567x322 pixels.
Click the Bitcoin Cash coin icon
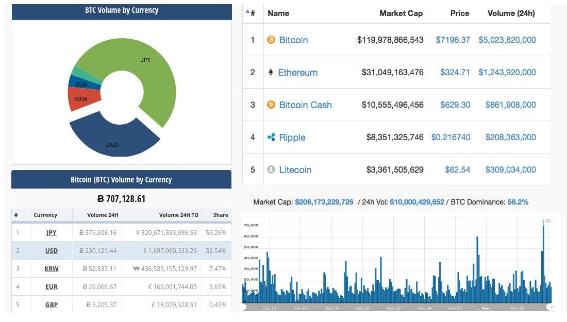coord(271,105)
